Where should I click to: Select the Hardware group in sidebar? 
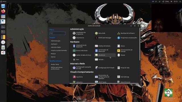pos(54,44)
